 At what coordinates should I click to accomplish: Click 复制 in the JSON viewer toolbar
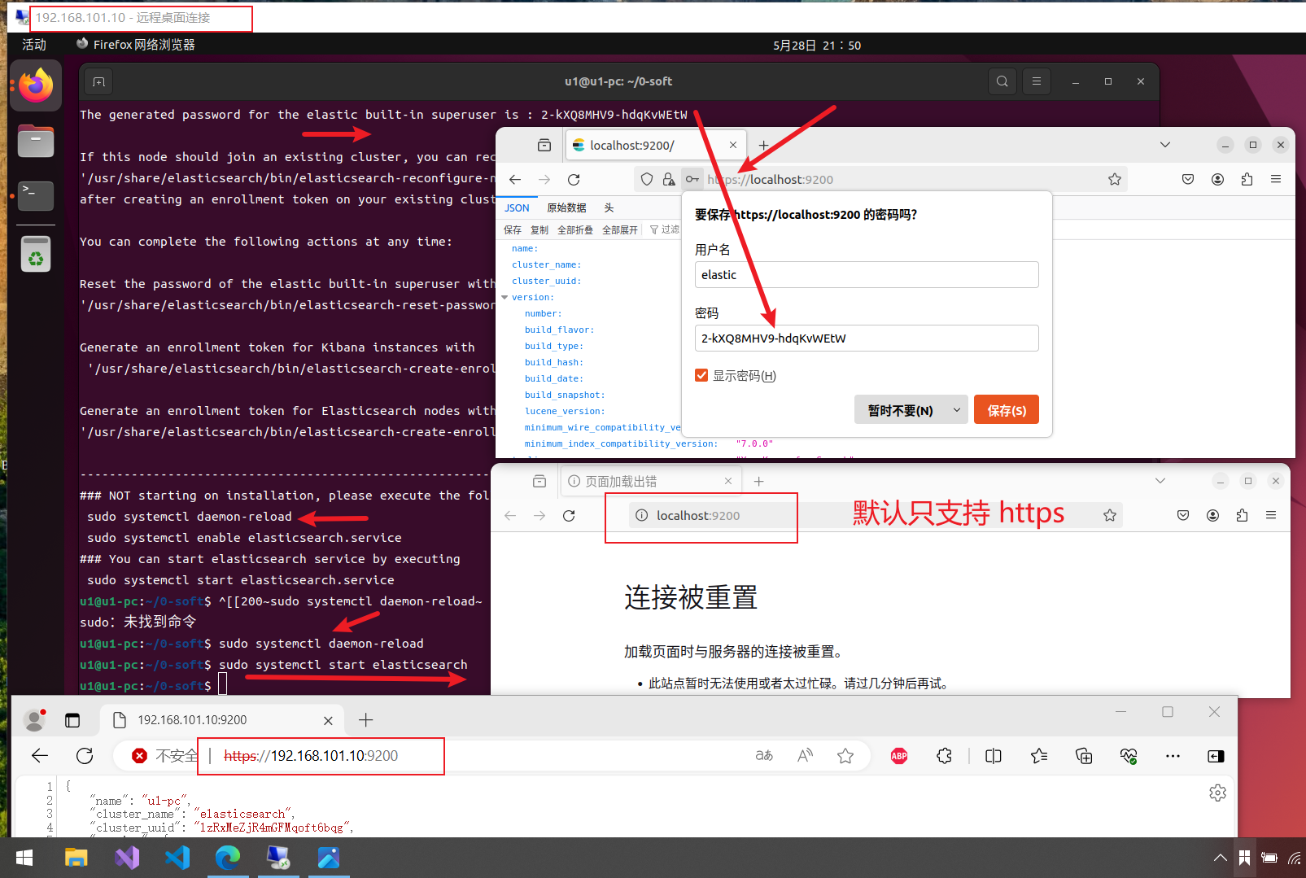point(539,230)
